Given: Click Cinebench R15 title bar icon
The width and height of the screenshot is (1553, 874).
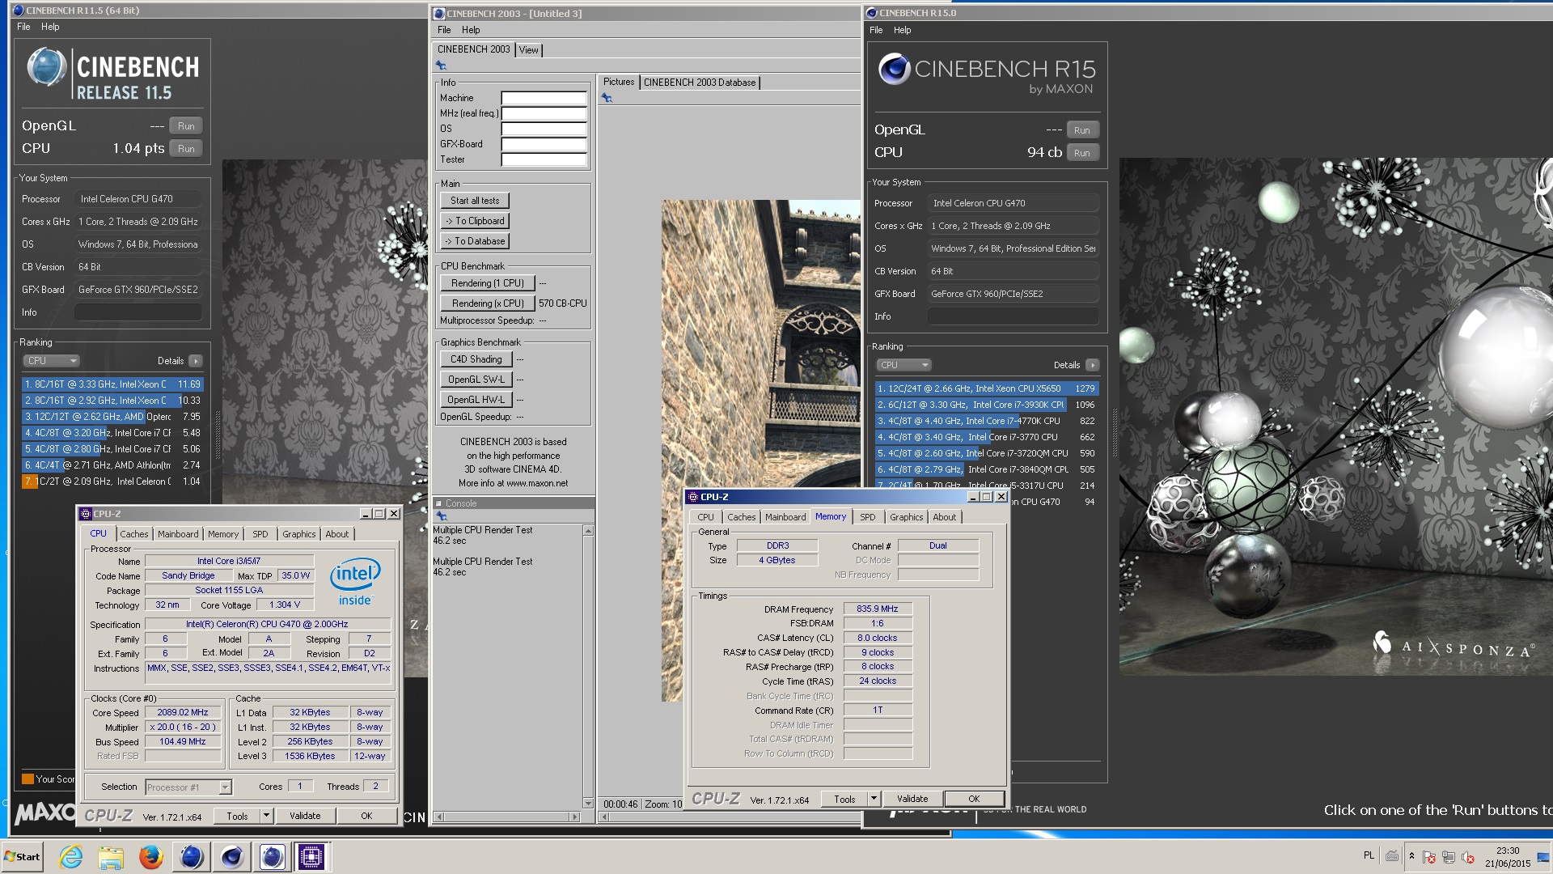Looking at the screenshot, I should click(872, 13).
